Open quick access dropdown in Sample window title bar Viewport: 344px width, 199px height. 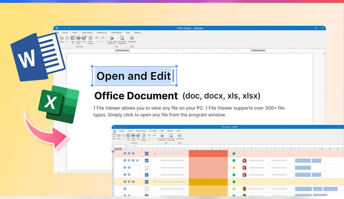[69, 28]
